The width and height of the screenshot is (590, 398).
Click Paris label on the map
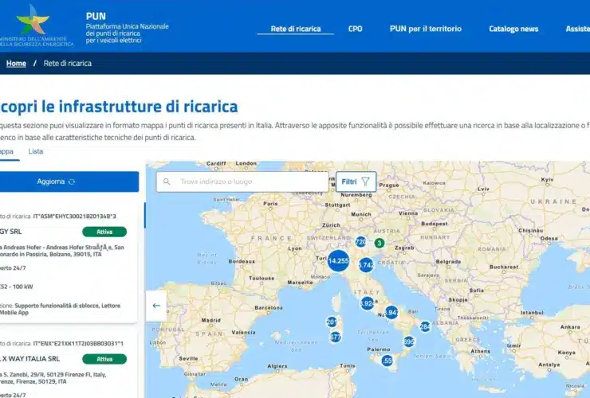270,203
